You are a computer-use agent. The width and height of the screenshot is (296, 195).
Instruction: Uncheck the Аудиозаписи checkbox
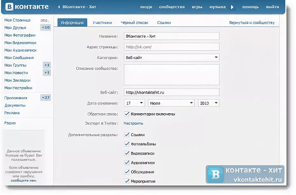pos(126,162)
